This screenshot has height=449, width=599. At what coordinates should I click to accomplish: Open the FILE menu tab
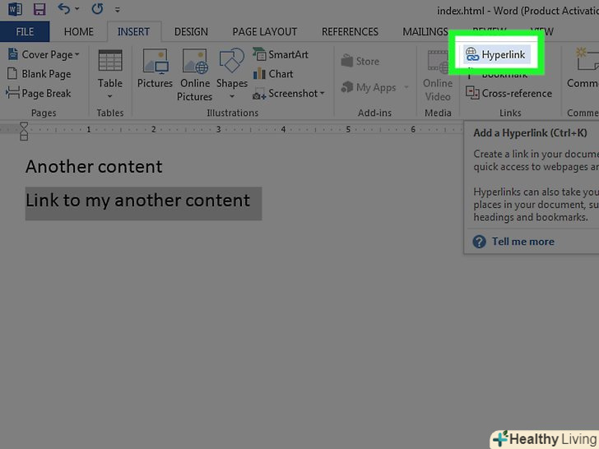pos(25,32)
